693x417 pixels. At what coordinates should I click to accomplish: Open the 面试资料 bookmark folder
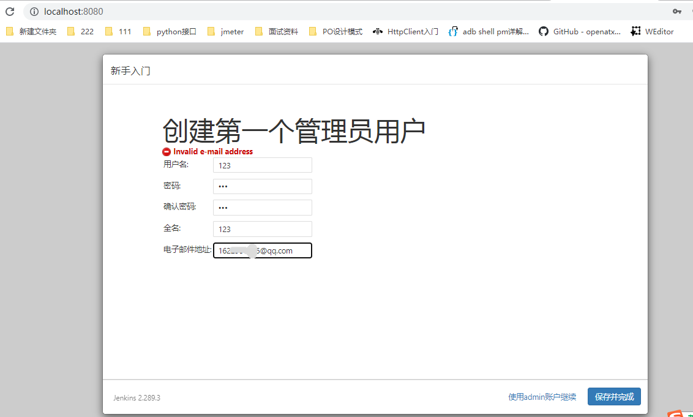[277, 31]
